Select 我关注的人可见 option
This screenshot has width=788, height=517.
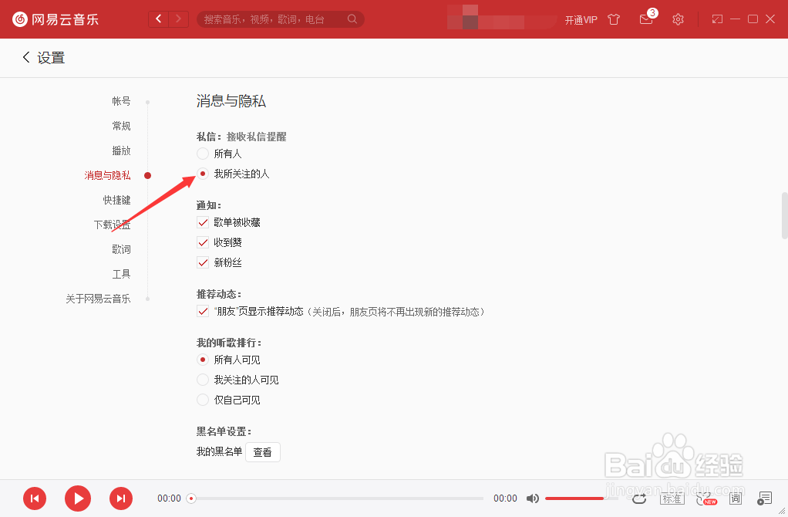[x=203, y=380]
